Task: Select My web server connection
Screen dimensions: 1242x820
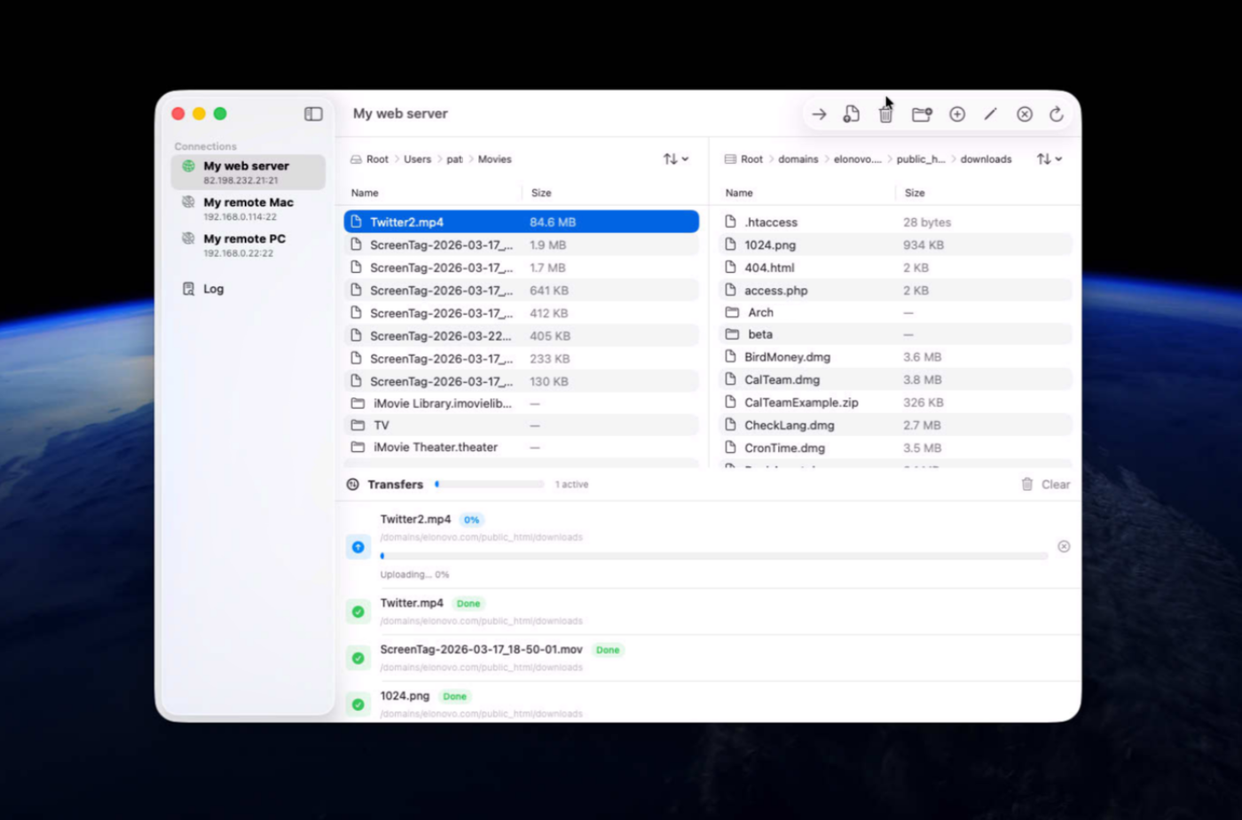Action: point(248,172)
